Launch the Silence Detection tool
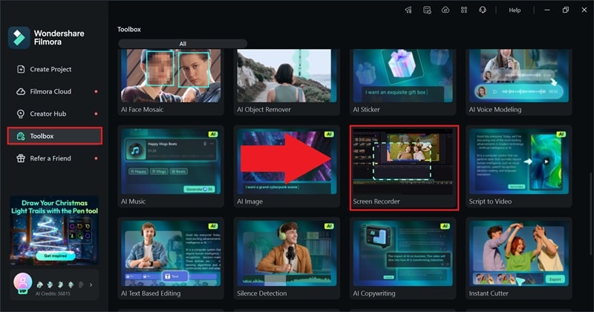The height and width of the screenshot is (312, 594). (x=287, y=259)
